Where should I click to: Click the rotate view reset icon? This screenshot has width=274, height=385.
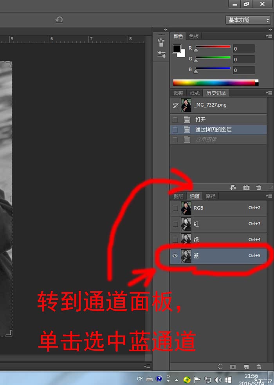(59, 20)
